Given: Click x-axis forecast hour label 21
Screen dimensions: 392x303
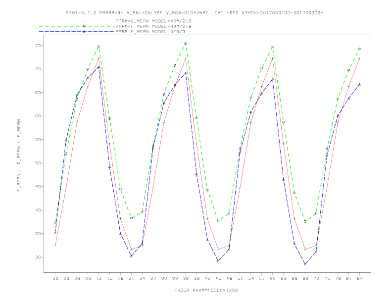Looking at the screenshot, I should [131, 278].
